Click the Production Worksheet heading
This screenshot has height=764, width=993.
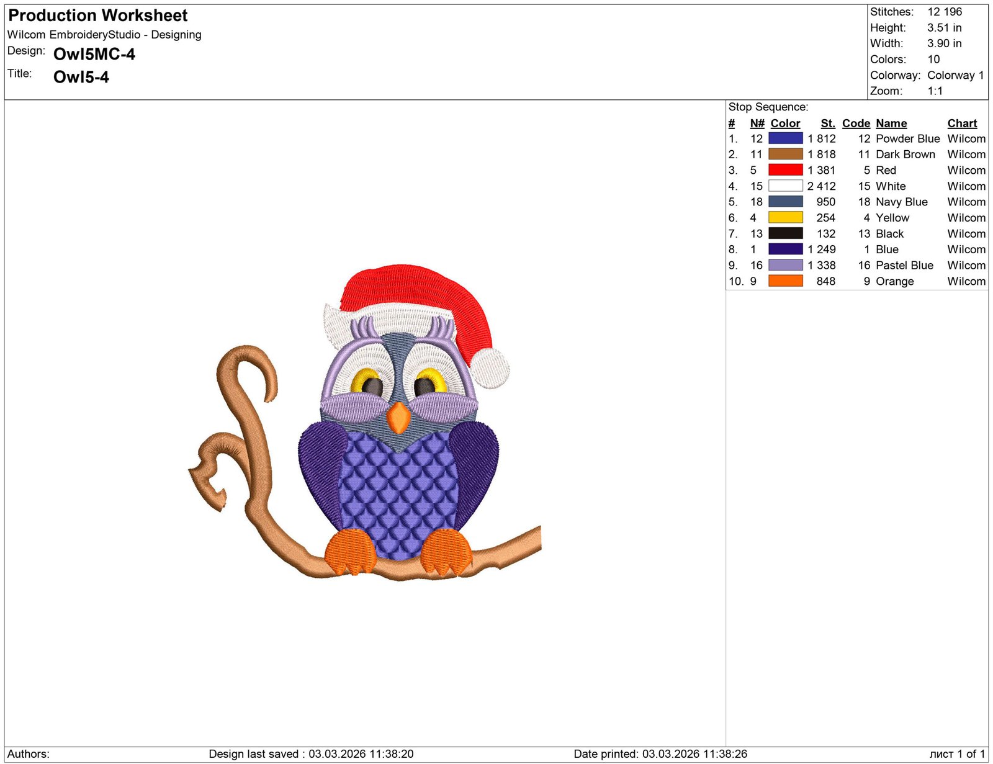point(97,16)
